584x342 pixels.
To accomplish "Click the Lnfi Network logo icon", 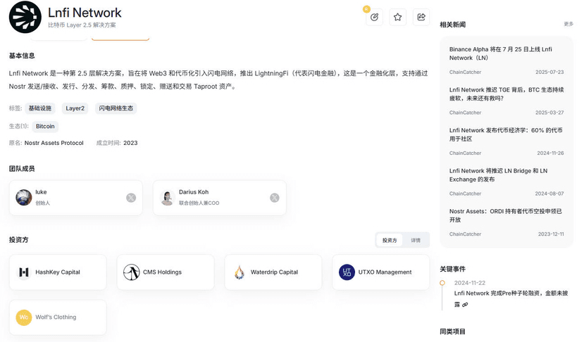I will 25,17.
